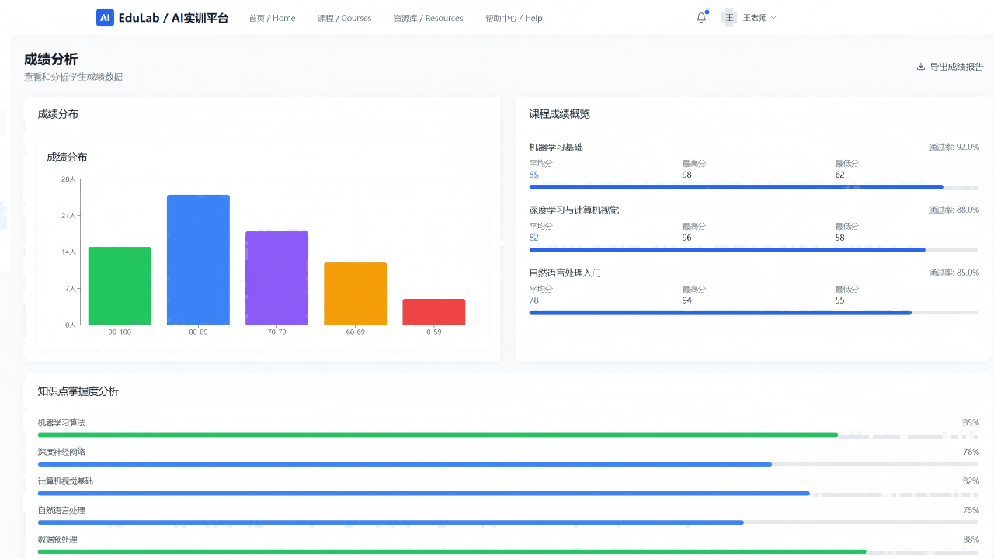Click the green 90-100 bar
Viewport: 994px width, 559px height.
[120, 286]
